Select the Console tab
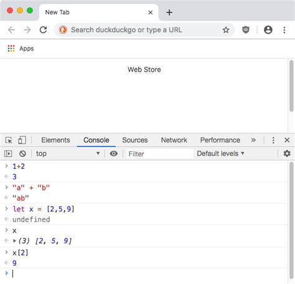The height and width of the screenshot is (284, 295). pyautogui.click(x=96, y=140)
